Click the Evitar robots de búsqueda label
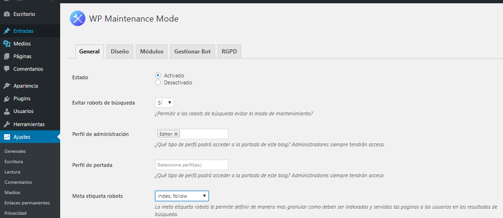This screenshot has width=503, height=218. tap(103, 103)
